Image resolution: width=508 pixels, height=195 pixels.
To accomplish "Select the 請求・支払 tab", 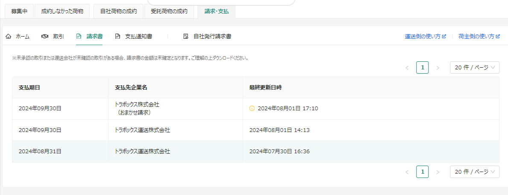I will point(216,11).
